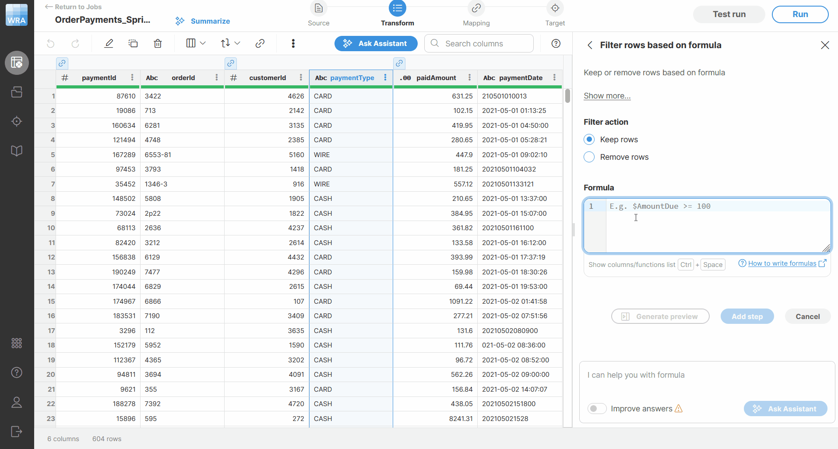Click the sign out icon in sidebar

[x=17, y=431]
